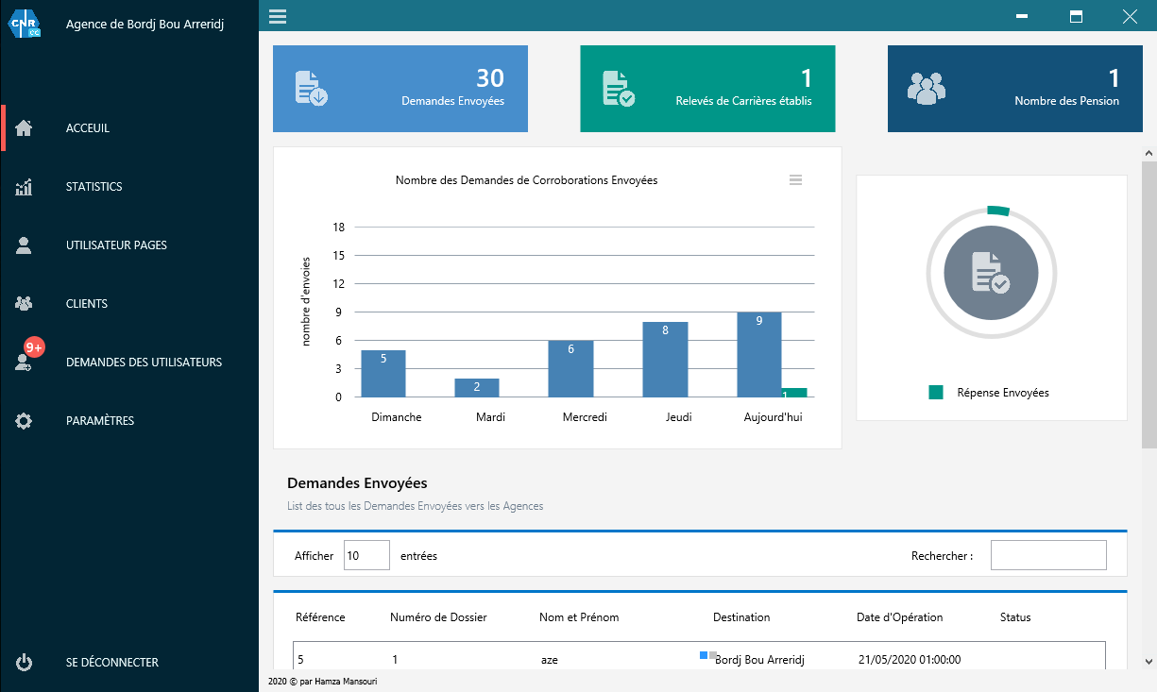This screenshot has width=1157, height=692.
Task: Open user requests icon with 9+ badge
Action: point(26,362)
